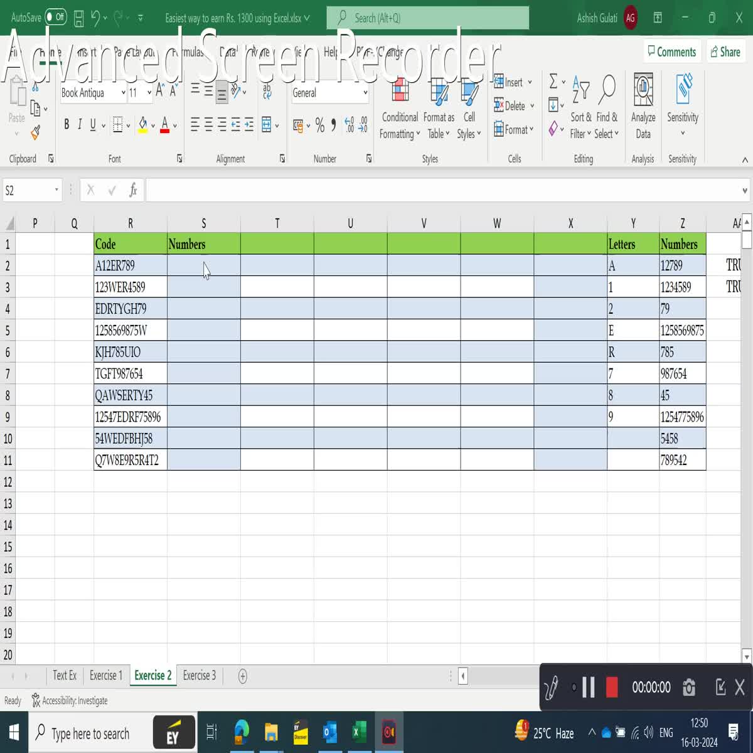Switch to the Exercise 3 sheet tab

[x=199, y=676]
